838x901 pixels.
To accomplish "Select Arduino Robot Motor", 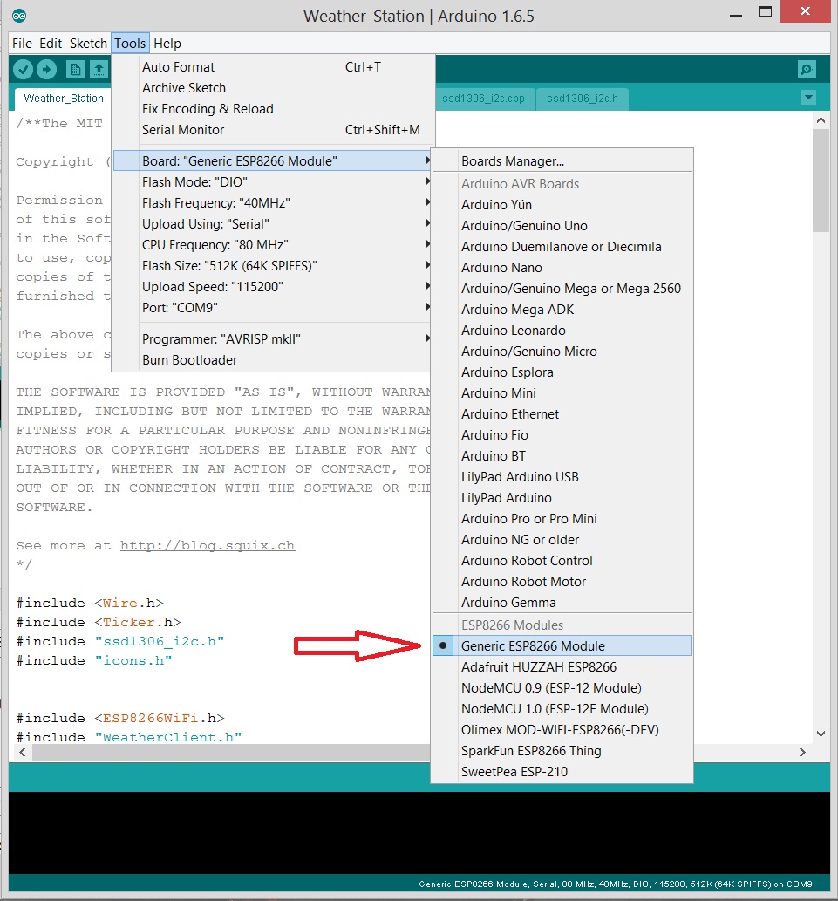I will click(x=562, y=582).
